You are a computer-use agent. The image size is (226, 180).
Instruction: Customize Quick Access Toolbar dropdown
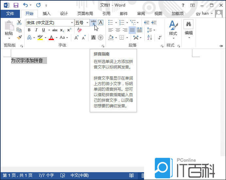point(46,6)
